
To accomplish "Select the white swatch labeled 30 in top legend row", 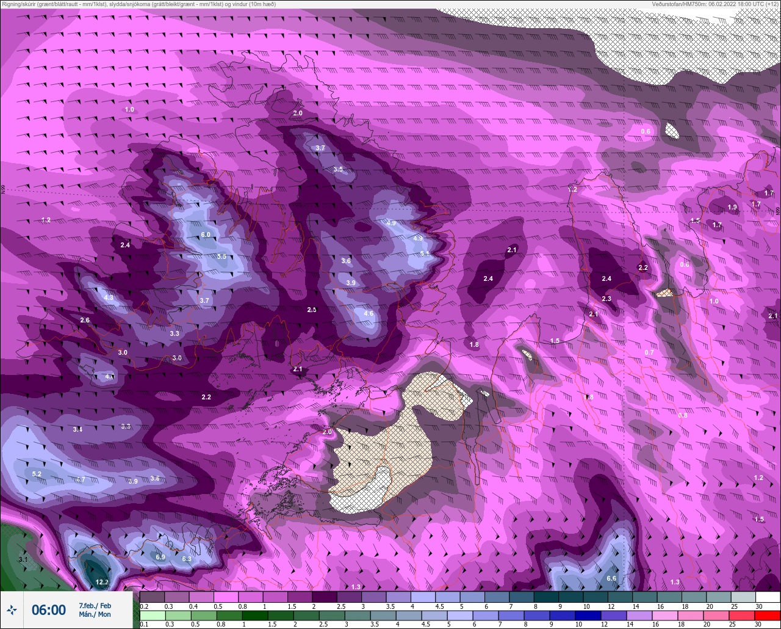I will (768, 597).
